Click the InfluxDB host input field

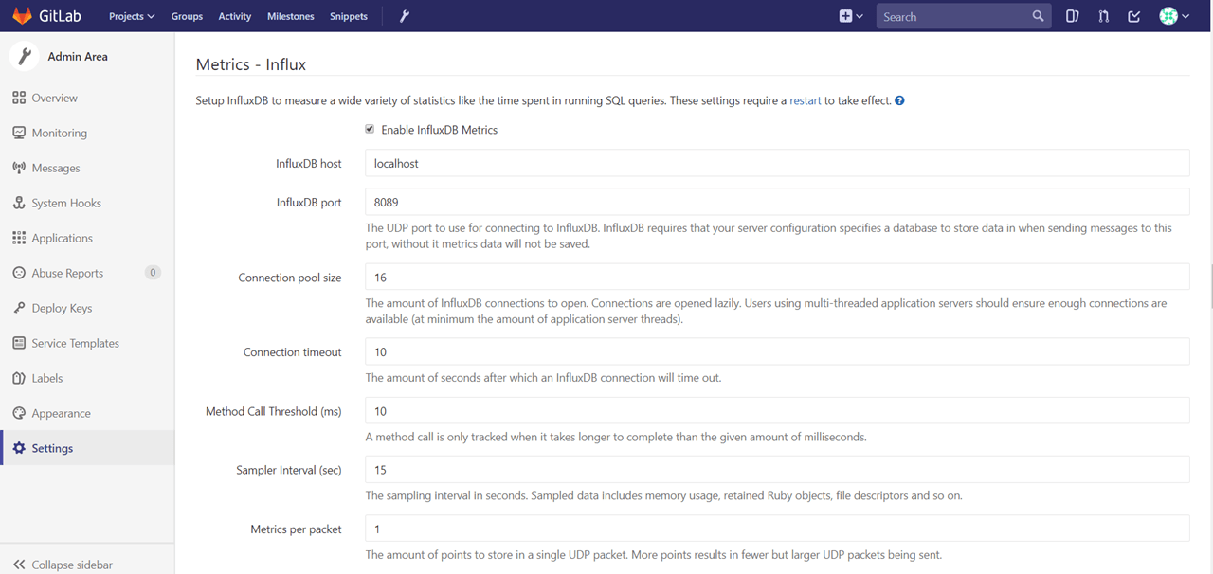click(777, 163)
